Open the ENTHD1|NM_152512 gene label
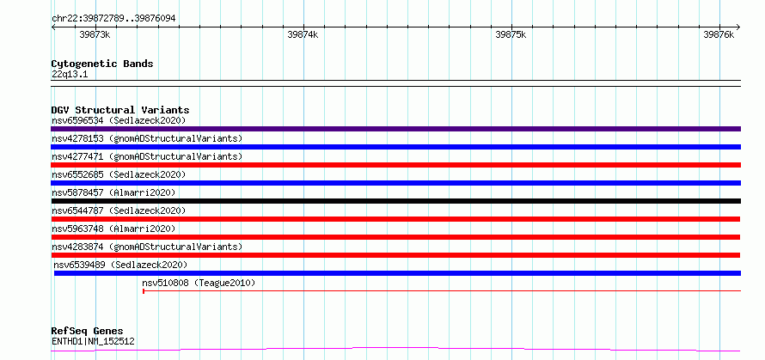Image resolution: width=765 pixels, height=360 pixels. 93,341
